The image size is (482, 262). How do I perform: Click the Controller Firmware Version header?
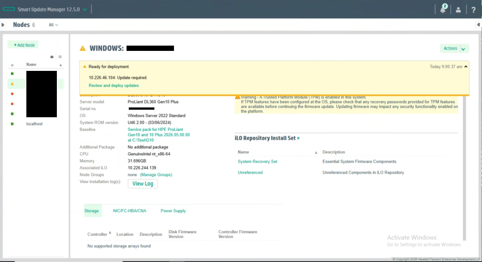(x=238, y=234)
